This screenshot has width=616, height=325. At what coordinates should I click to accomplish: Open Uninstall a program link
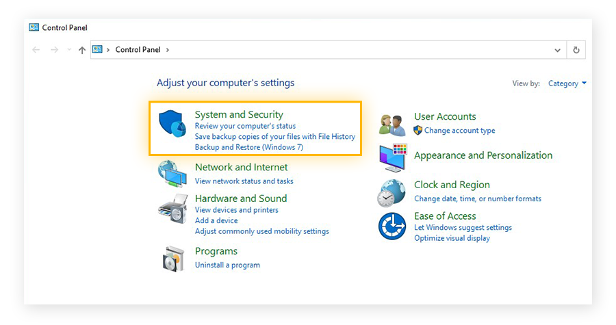coord(227,265)
